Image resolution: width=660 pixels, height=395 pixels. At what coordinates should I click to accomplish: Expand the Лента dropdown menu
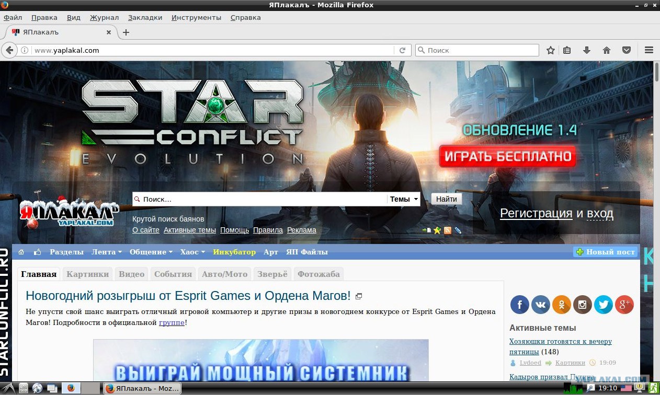[107, 252]
